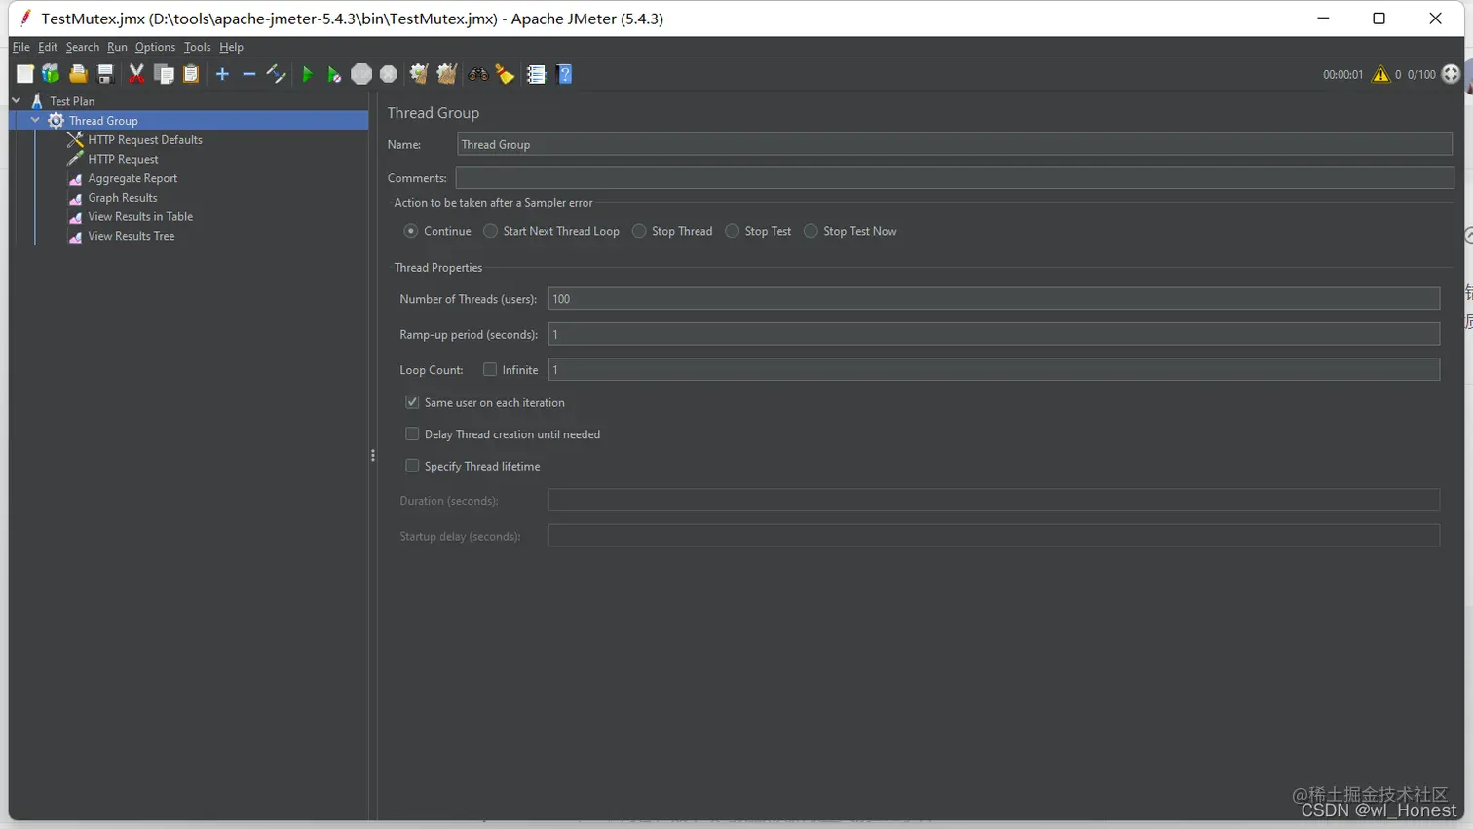
Task: Click the Toggle enable/disable toolbar icon
Action: point(277,74)
